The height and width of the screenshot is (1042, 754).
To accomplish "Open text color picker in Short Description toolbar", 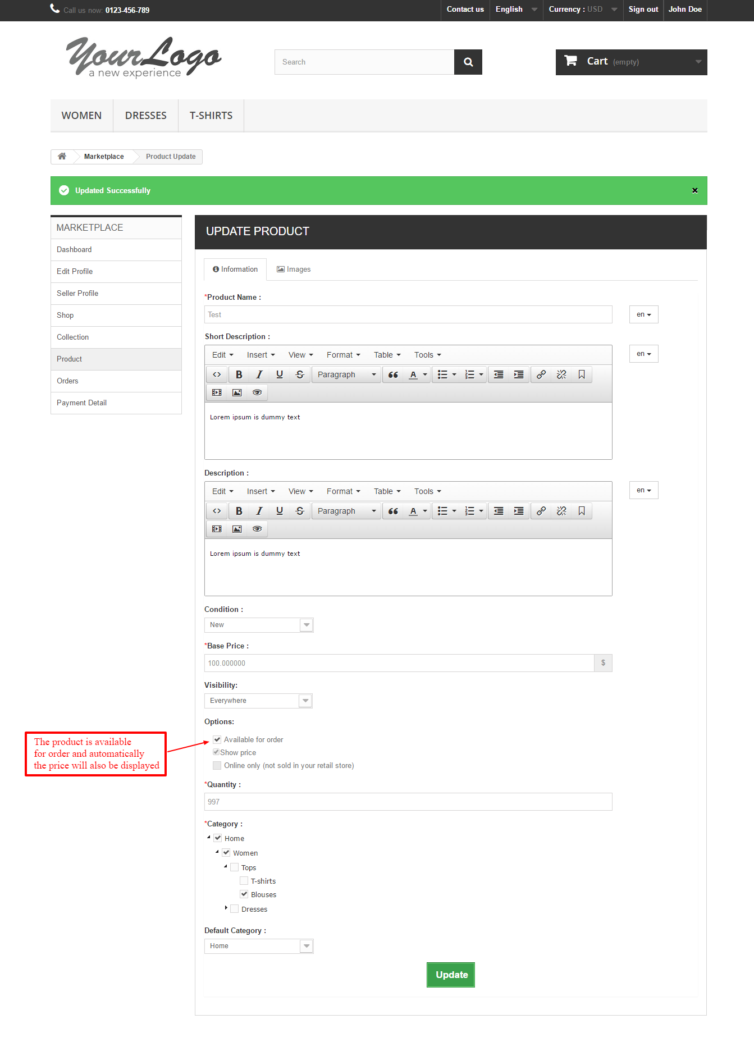I will (425, 374).
